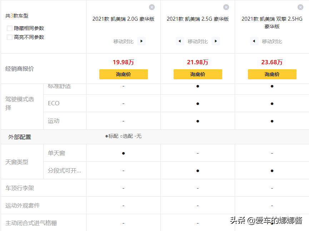The width and height of the screenshot is (309, 231).
Task: Open the 2021款 凯美瑞 2.0G 豪华版 title
Action: pos(124,19)
